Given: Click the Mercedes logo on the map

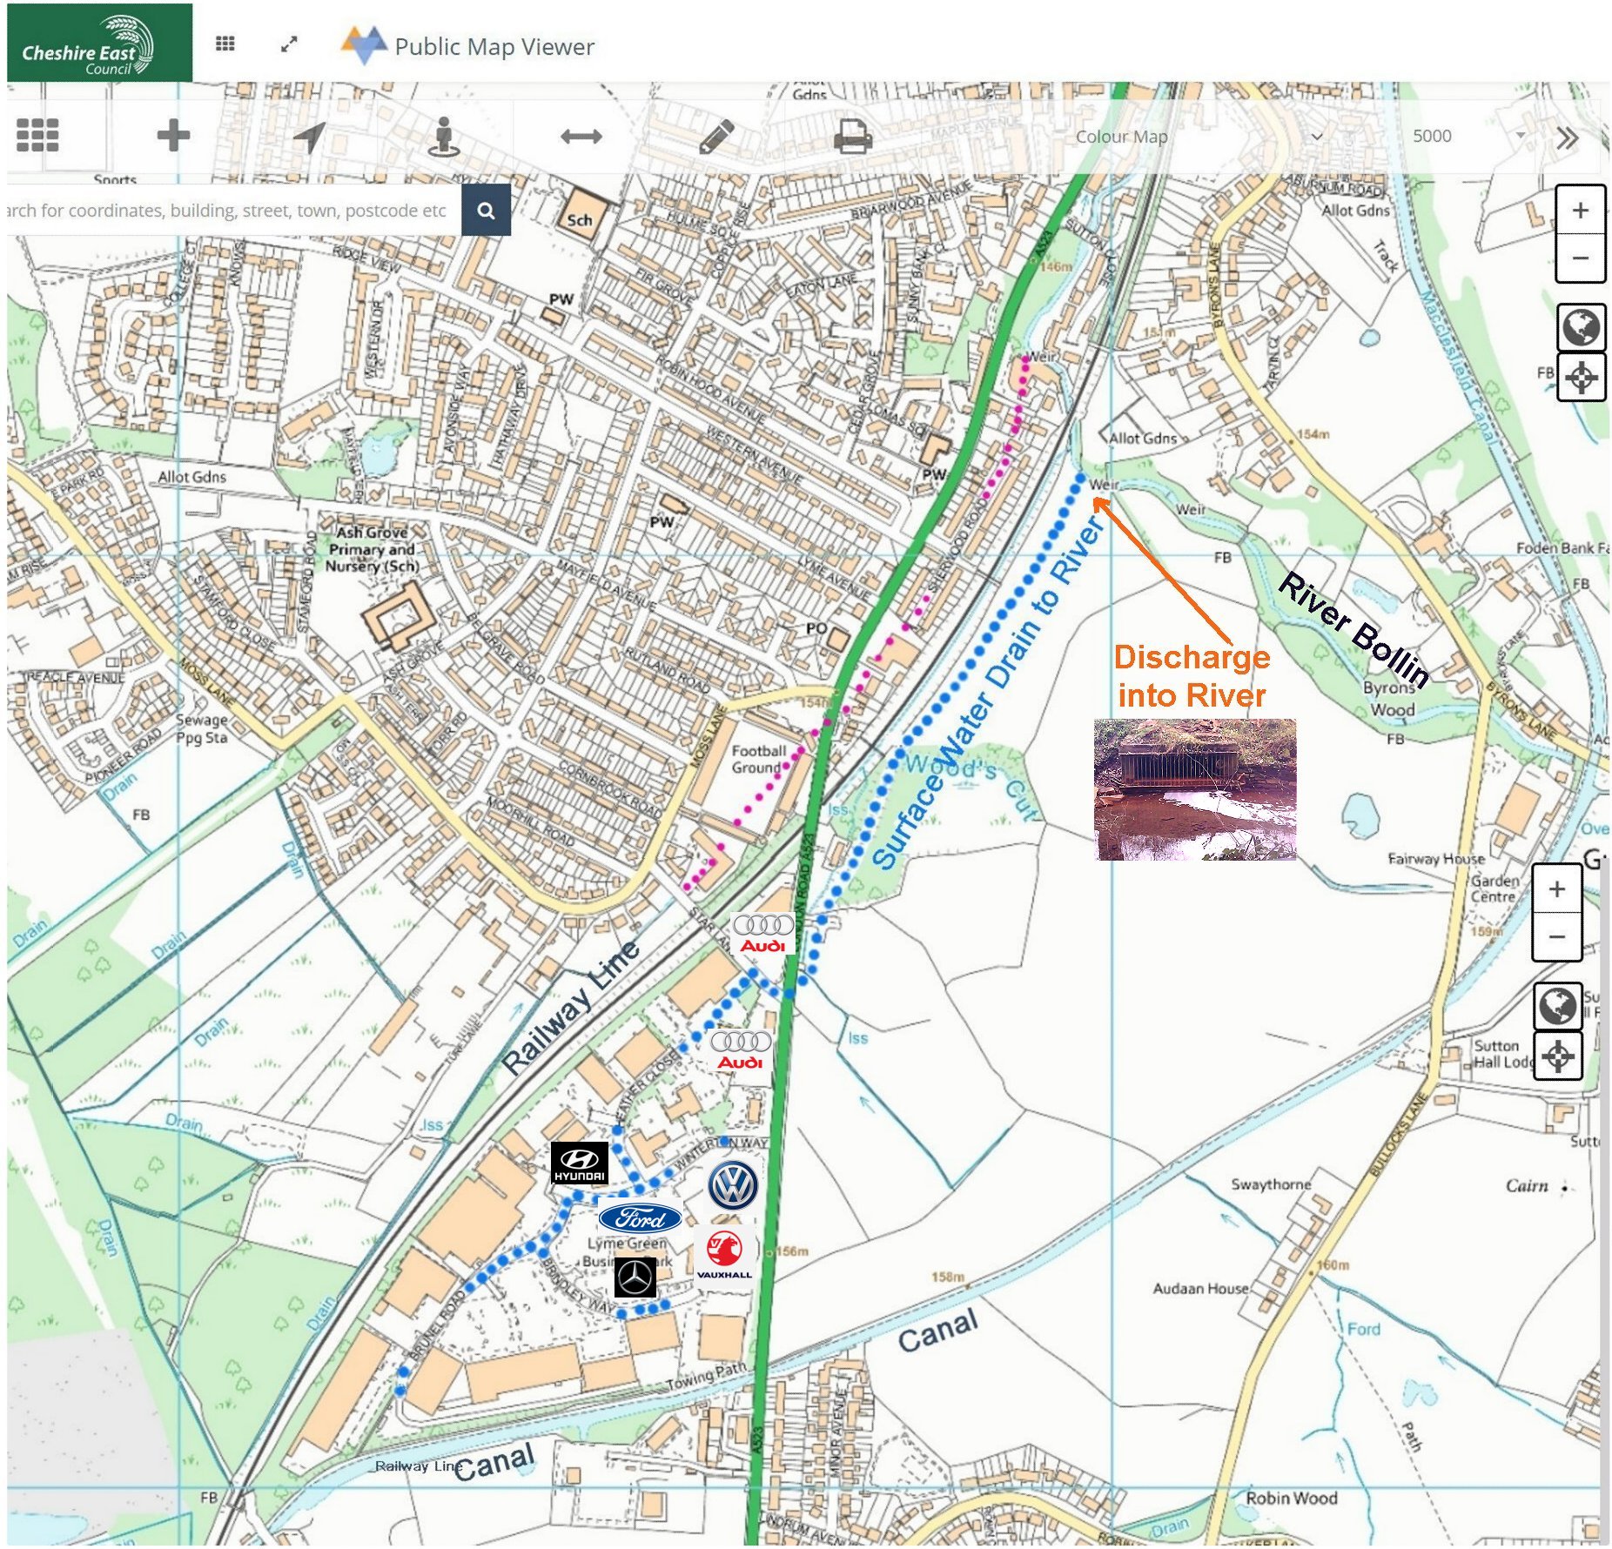Looking at the screenshot, I should tap(635, 1278).
